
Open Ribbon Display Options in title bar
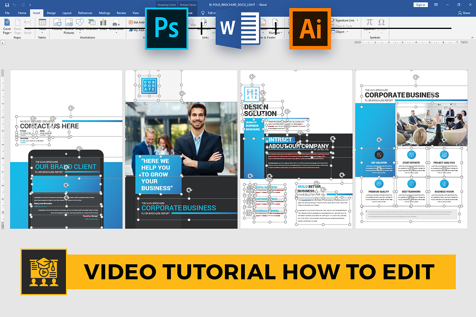tap(436, 5)
